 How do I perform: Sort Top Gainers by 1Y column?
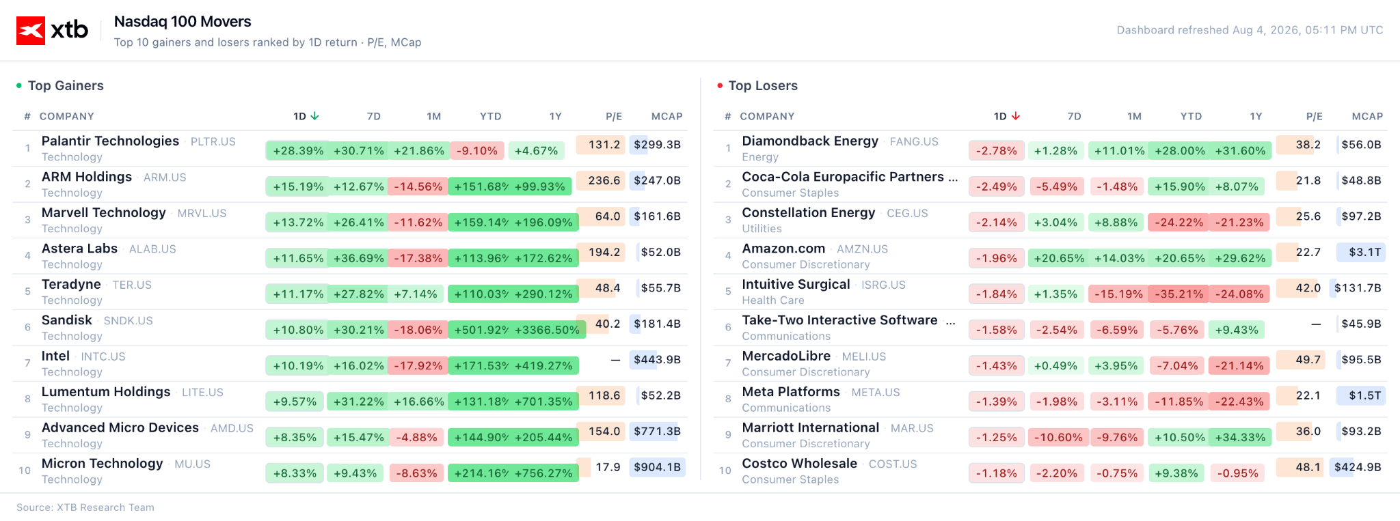[x=556, y=116]
